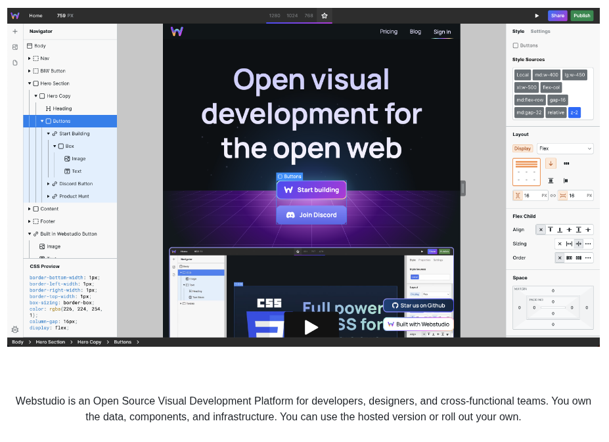Select Align reset X option

tap(541, 230)
